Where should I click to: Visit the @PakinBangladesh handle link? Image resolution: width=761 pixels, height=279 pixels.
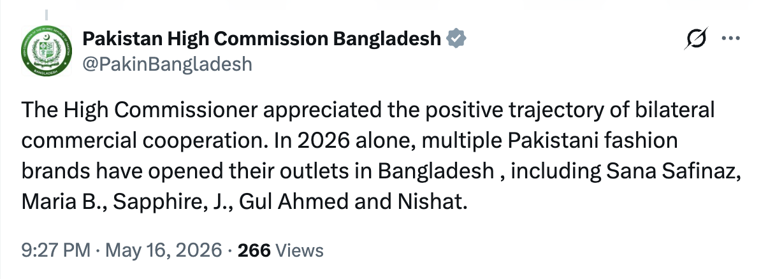[168, 64]
